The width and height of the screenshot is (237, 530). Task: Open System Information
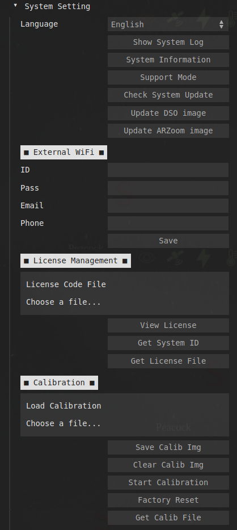tap(168, 60)
